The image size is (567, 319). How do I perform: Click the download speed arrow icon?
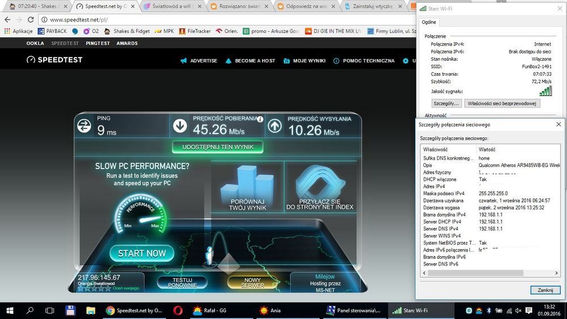coord(180,125)
